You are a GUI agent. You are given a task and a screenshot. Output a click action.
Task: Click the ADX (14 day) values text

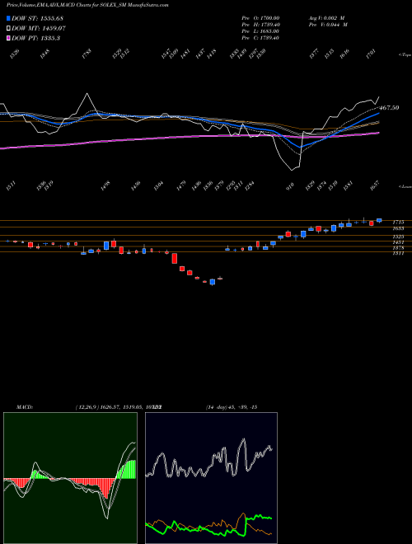[x=232, y=407]
